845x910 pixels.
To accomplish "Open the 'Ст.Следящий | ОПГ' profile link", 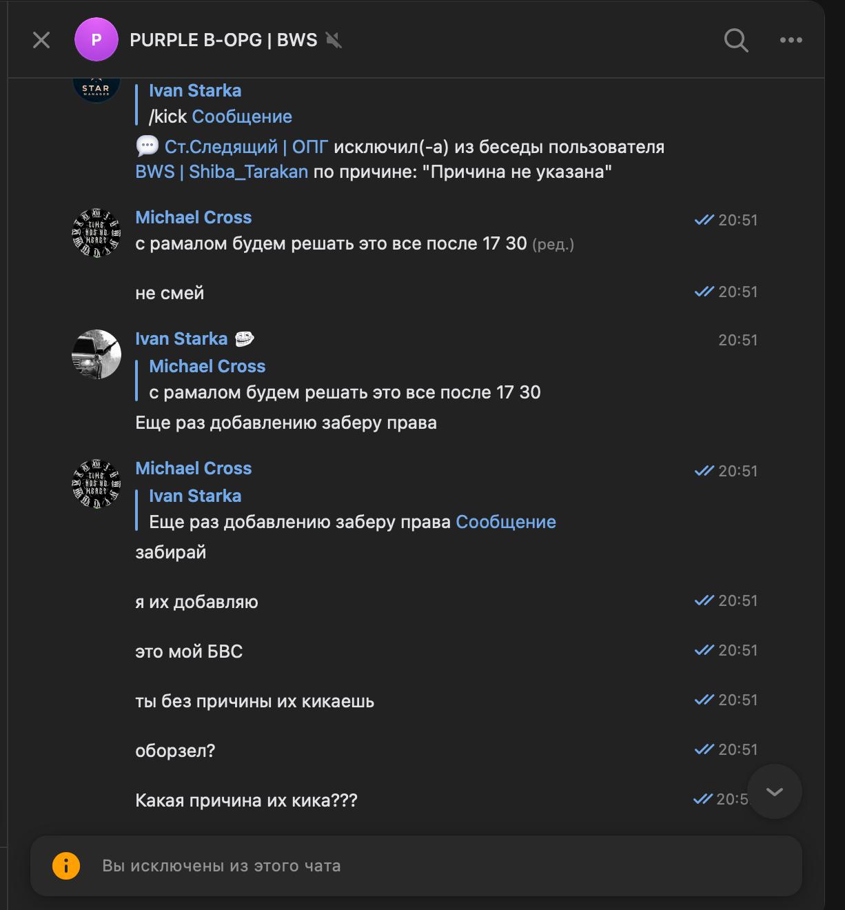I will (x=246, y=147).
